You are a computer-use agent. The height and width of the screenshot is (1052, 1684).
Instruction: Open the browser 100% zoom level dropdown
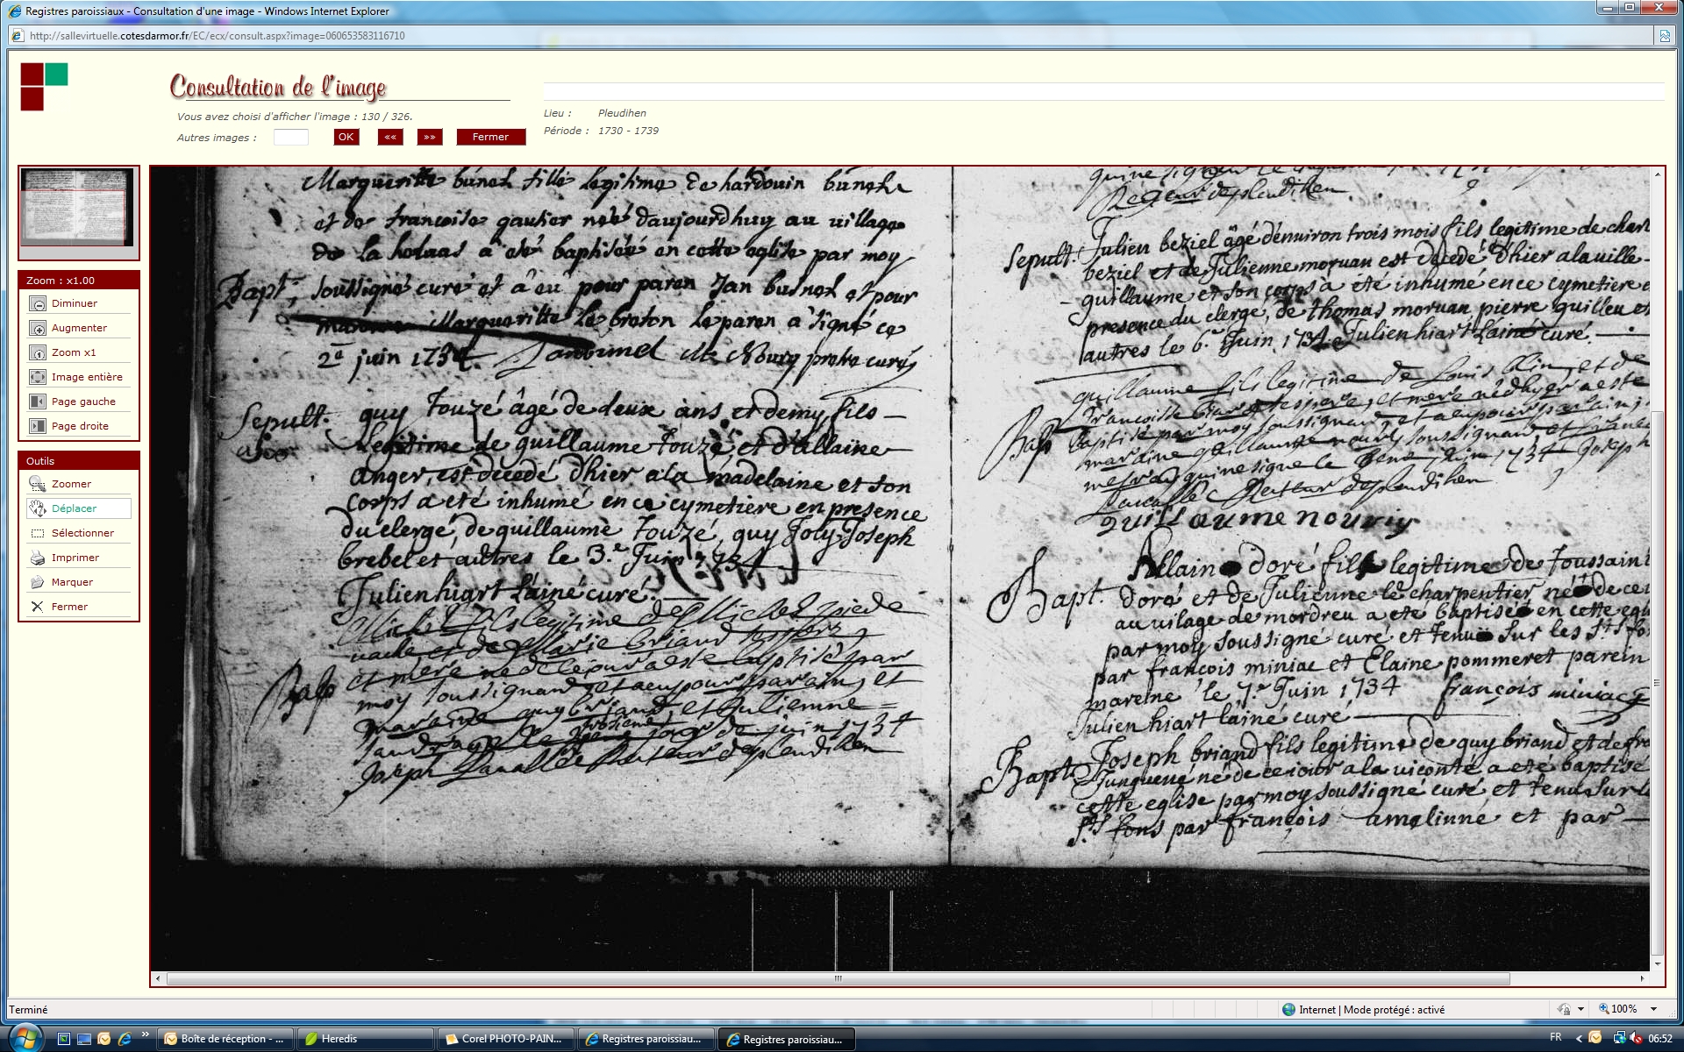click(x=1653, y=1009)
